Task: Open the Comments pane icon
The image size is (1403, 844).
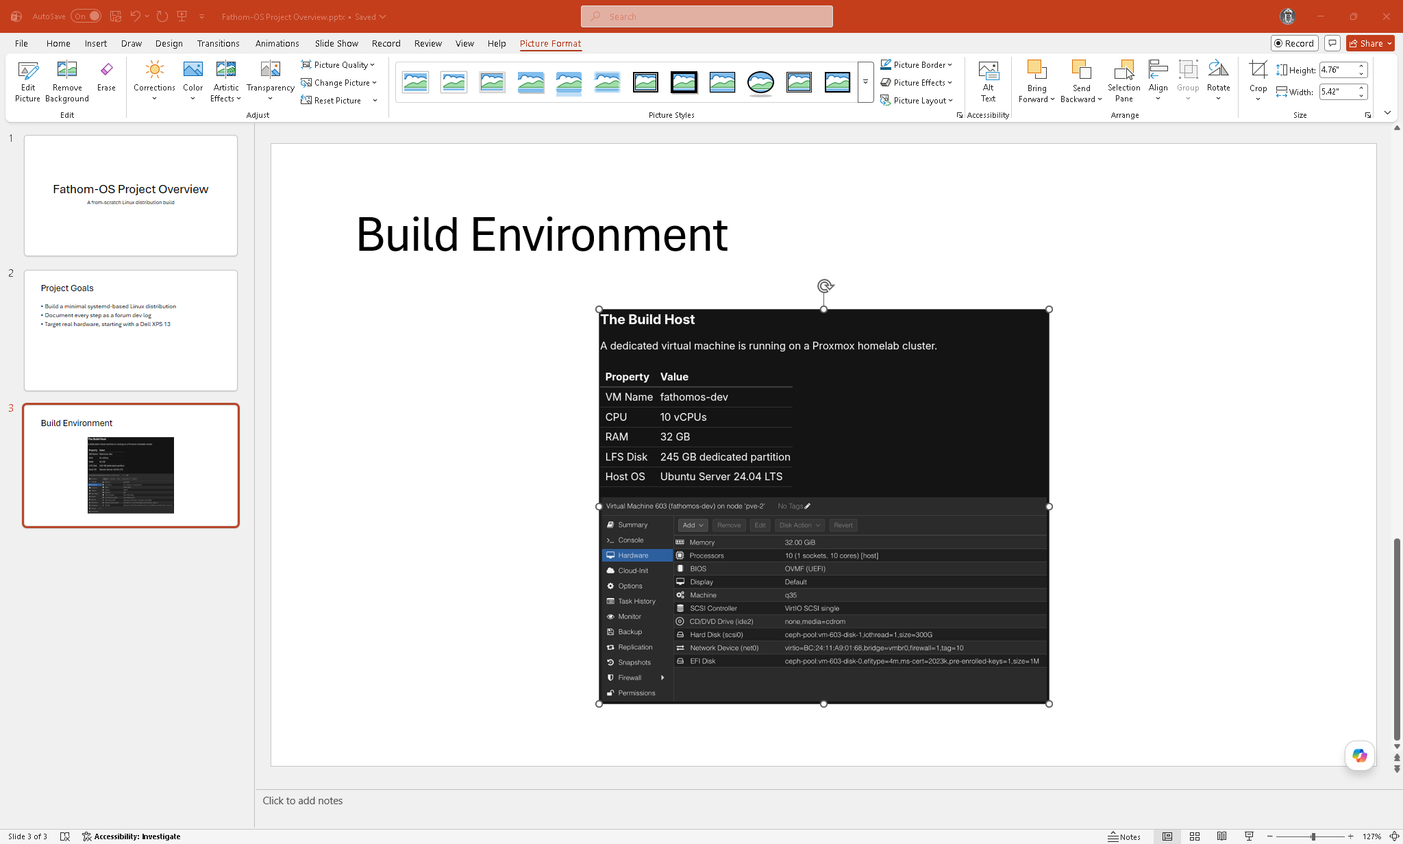Action: point(1332,43)
